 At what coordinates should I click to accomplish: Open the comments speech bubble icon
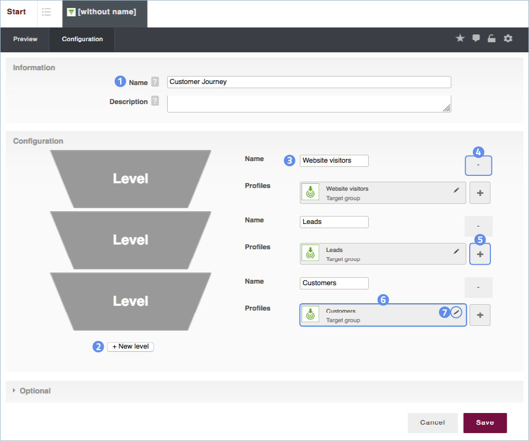(x=476, y=39)
